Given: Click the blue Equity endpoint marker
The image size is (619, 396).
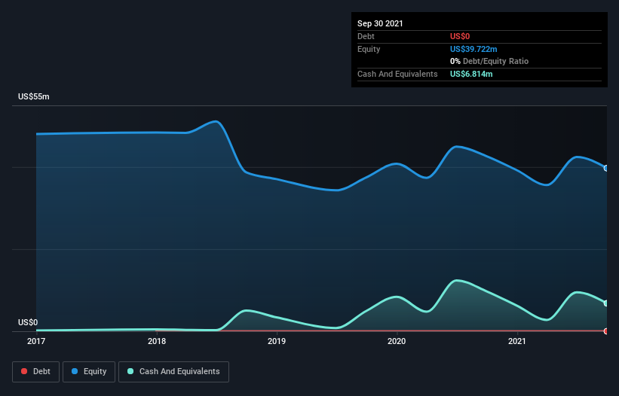Looking at the screenshot, I should (x=606, y=168).
